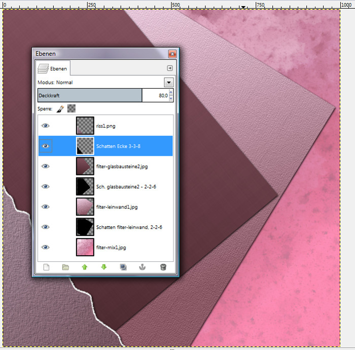Select the filter-leinwand1.jpg layer

pyautogui.click(x=116, y=206)
